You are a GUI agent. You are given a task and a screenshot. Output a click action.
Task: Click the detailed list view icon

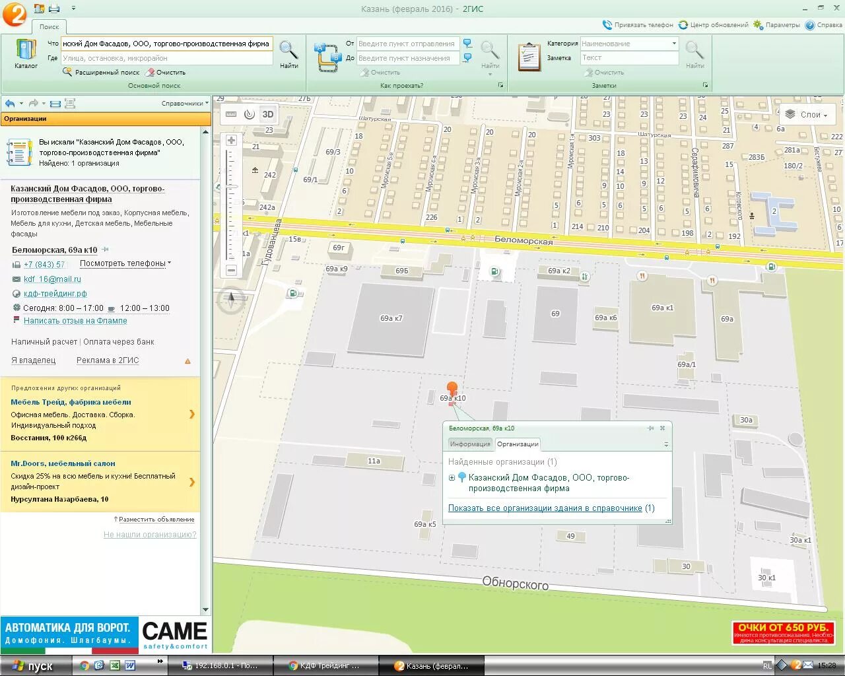click(70, 104)
